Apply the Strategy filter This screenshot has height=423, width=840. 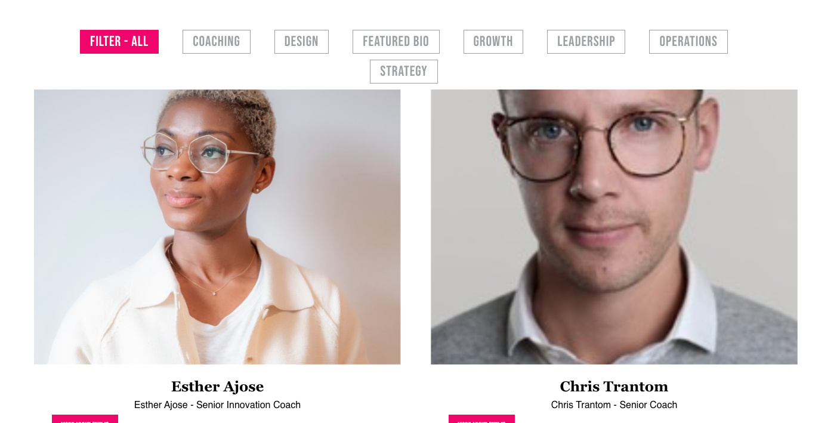point(404,72)
